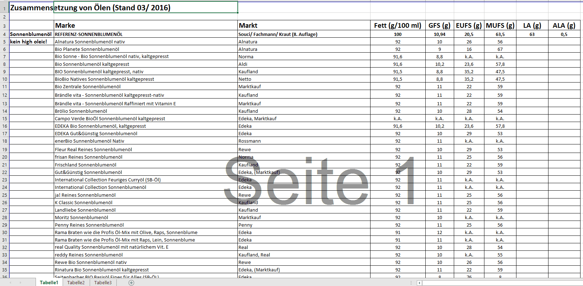This screenshot has width=583, height=286.
Task: Click 'EDEKA Gut&Günstig Sonnenblumenöl' cell
Action: 146,133
